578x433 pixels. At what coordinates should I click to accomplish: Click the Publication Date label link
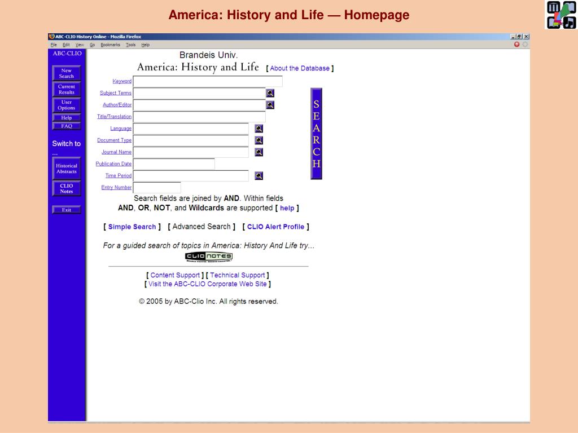point(113,164)
